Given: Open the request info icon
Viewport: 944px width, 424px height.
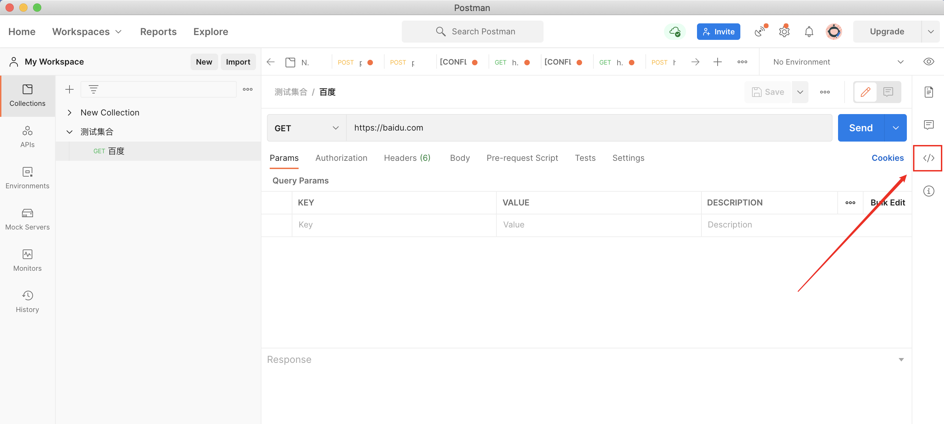Looking at the screenshot, I should (928, 191).
